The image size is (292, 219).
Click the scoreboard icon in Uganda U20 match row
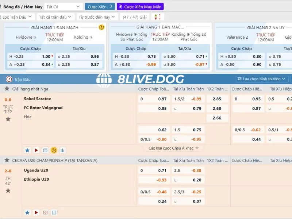point(54,212)
